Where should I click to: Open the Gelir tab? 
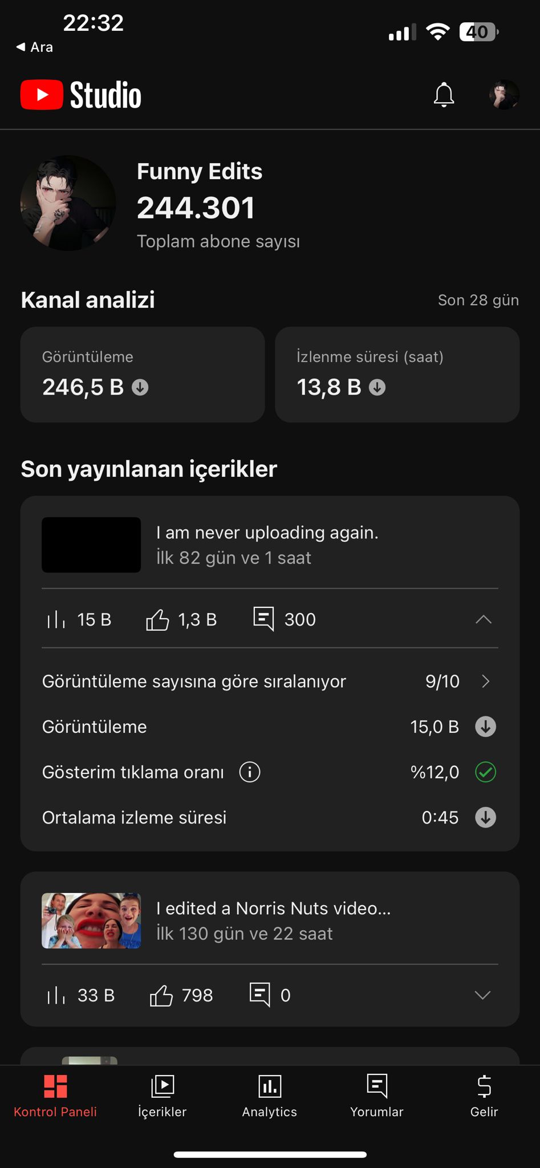(x=484, y=1096)
